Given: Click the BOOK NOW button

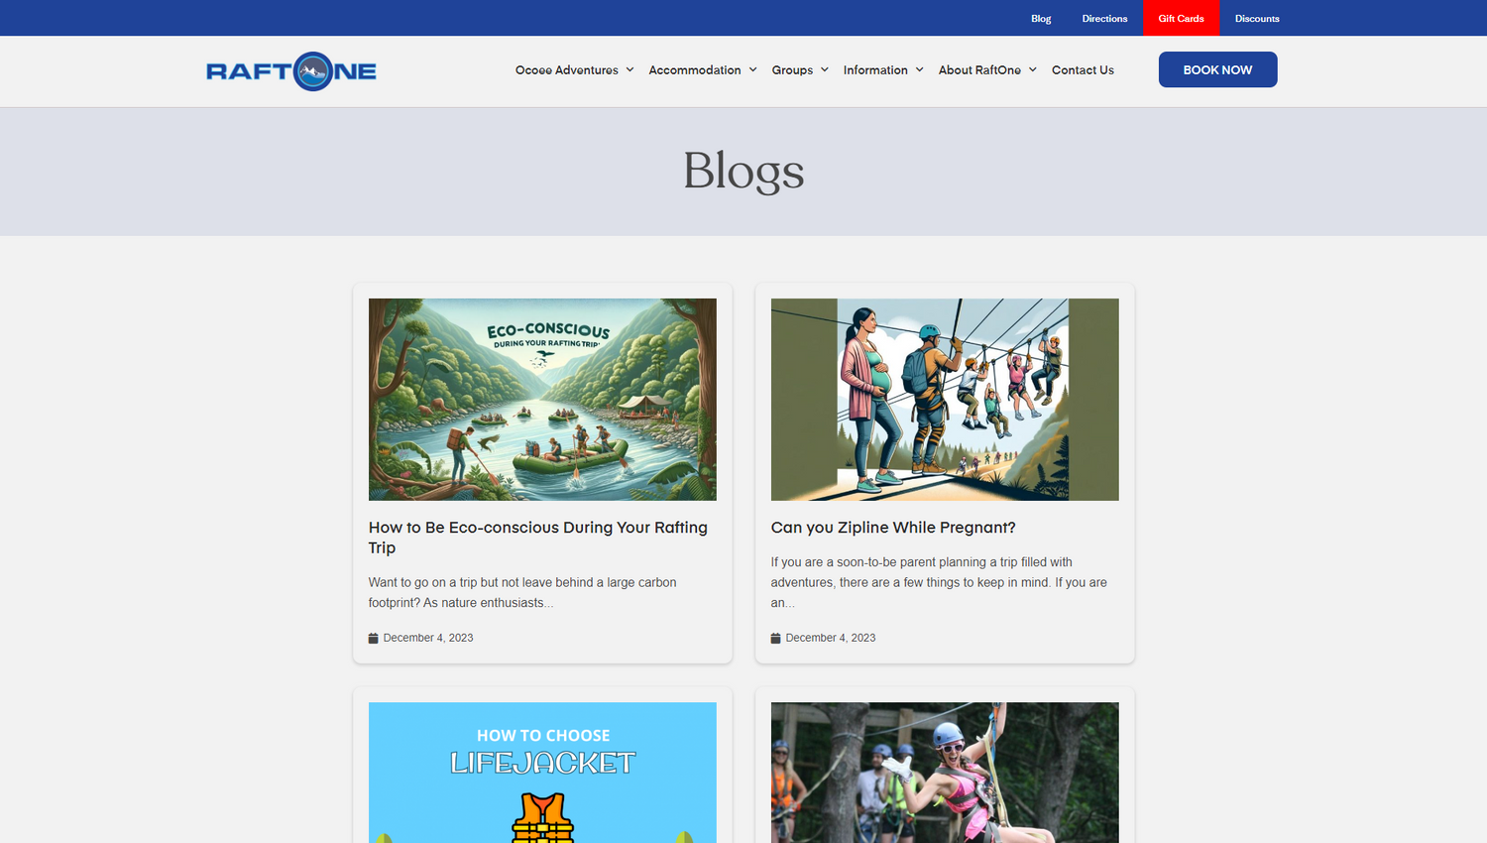Looking at the screenshot, I should pyautogui.click(x=1217, y=69).
